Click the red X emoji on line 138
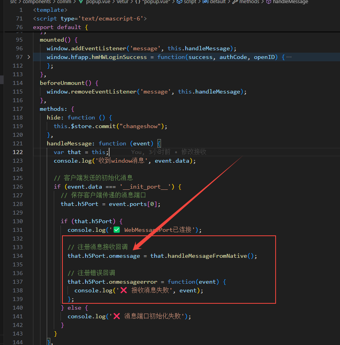The image size is (340, 345). tap(123, 290)
